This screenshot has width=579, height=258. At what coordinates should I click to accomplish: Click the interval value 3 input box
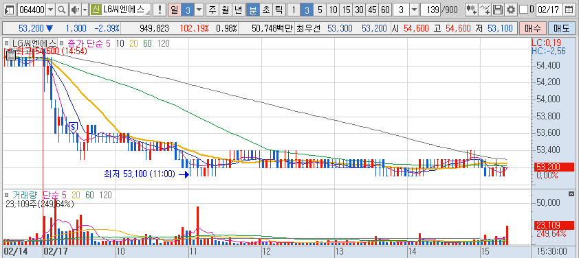(402, 10)
